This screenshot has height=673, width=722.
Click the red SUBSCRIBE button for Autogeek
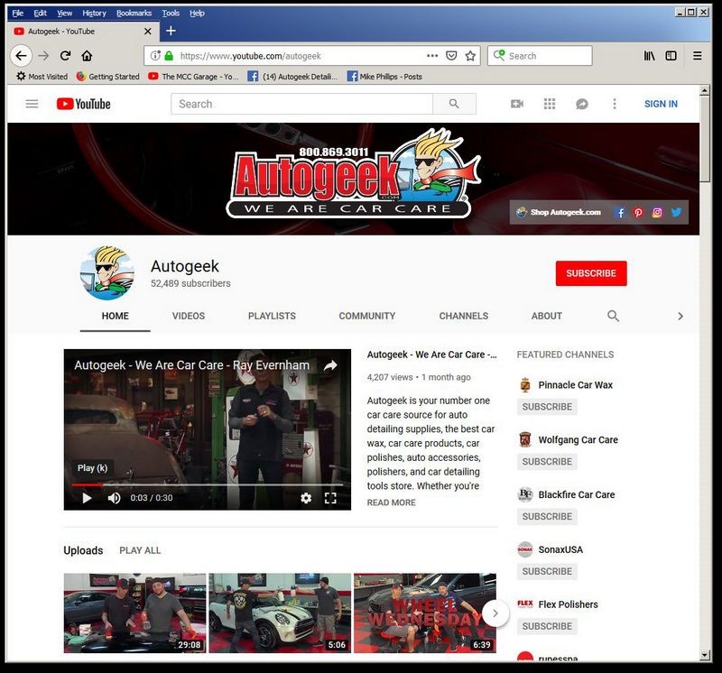click(x=591, y=273)
